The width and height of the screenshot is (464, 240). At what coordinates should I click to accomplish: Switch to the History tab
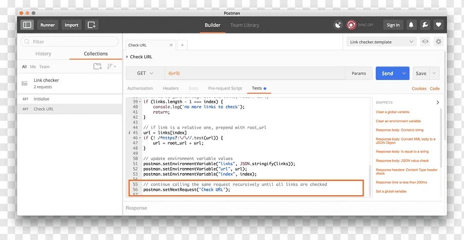coord(43,53)
